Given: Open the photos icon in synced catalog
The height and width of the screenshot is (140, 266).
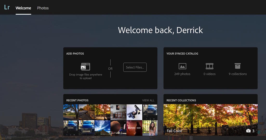Looking at the screenshot, I should [182, 66].
